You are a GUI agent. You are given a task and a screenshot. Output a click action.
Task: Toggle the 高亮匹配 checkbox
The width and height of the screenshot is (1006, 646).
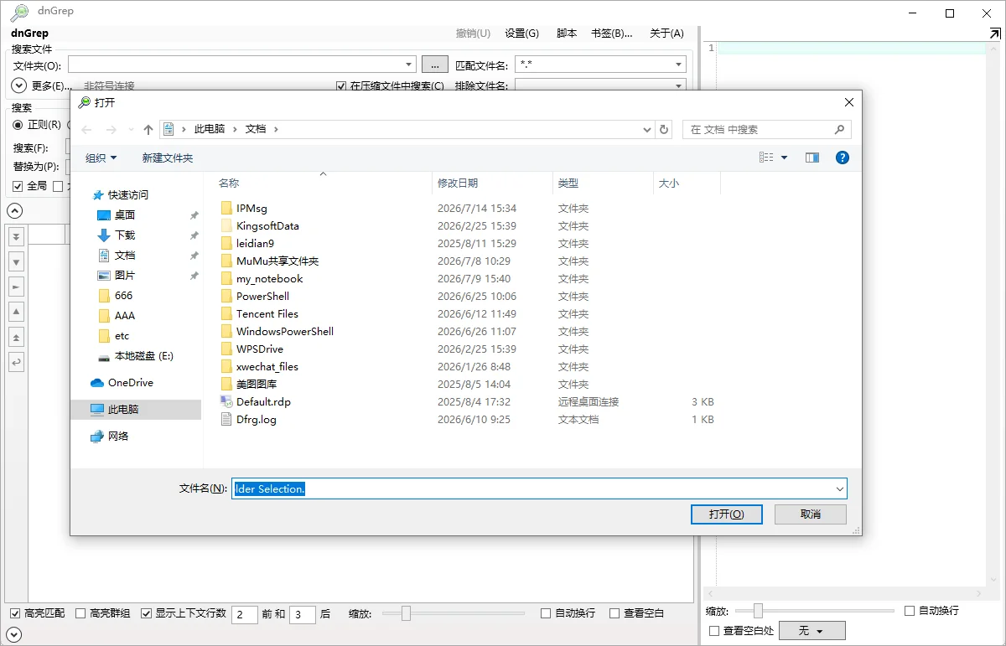15,613
